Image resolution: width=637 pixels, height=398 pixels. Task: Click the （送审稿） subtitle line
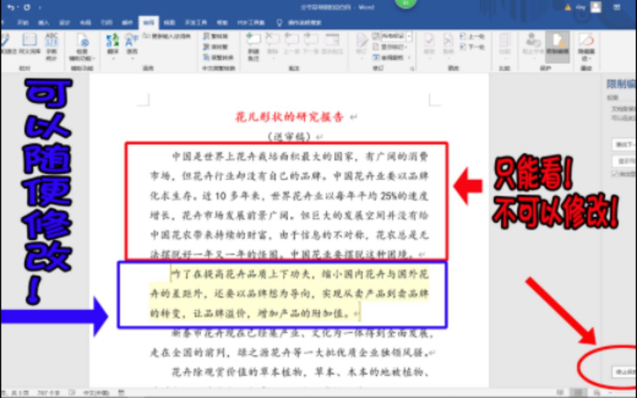pos(289,137)
